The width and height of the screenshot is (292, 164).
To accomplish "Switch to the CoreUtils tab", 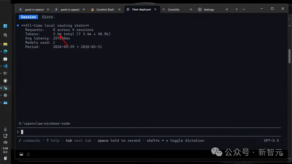I will [174, 9].
